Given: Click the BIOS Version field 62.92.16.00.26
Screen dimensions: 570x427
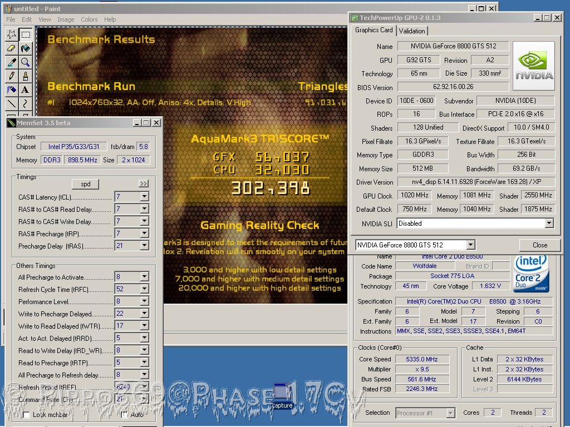Looking at the screenshot, I should [453, 87].
